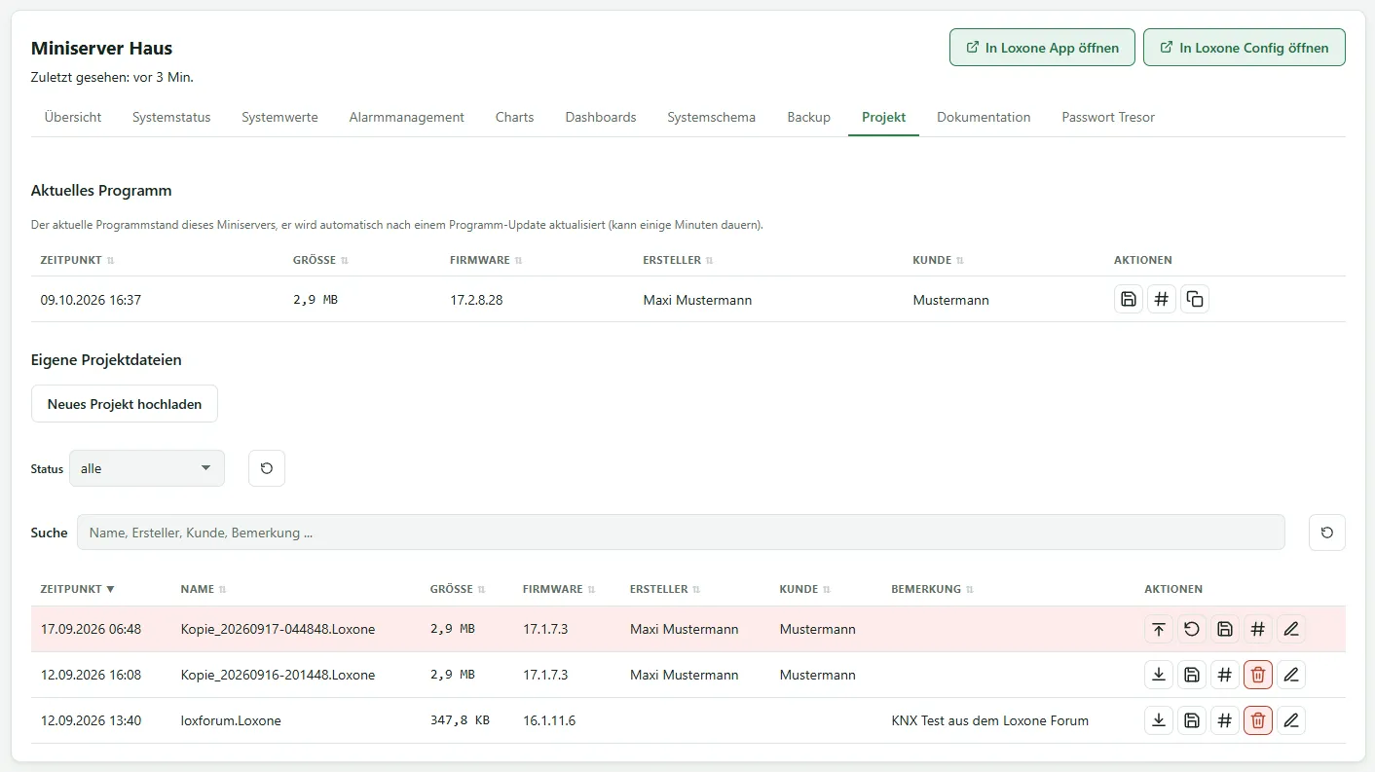This screenshot has width=1375, height=772.
Task: Click the save icon in the Aktuelles Programm row
Action: [x=1129, y=300]
